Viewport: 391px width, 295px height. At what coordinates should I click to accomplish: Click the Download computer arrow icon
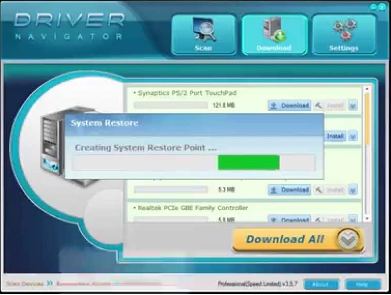point(274,30)
